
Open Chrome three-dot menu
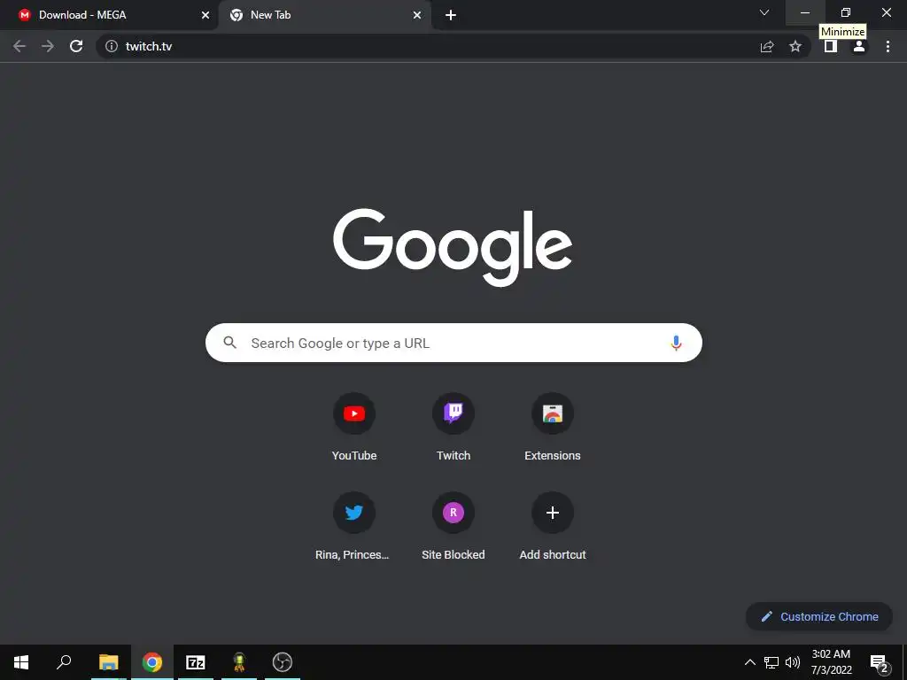tap(888, 46)
